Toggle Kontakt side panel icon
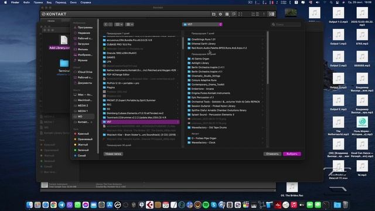The height and width of the screenshot is (211, 375). pyautogui.click(x=271, y=14)
